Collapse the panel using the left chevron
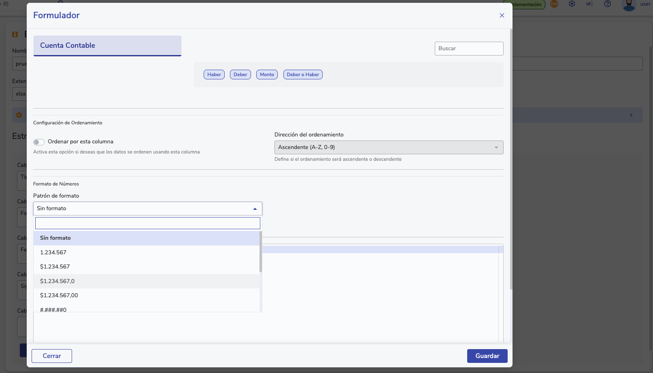Image resolution: width=653 pixels, height=373 pixels. (x=631, y=115)
